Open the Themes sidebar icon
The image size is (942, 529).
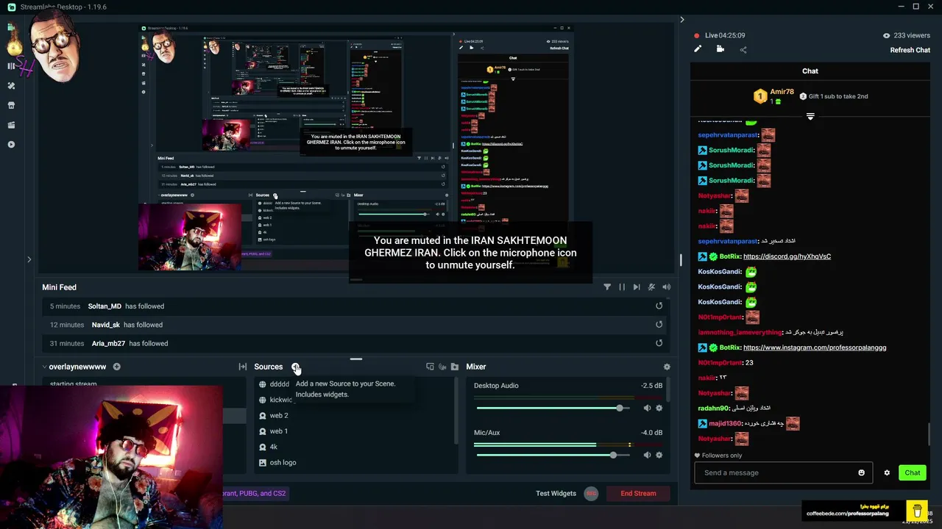11,86
